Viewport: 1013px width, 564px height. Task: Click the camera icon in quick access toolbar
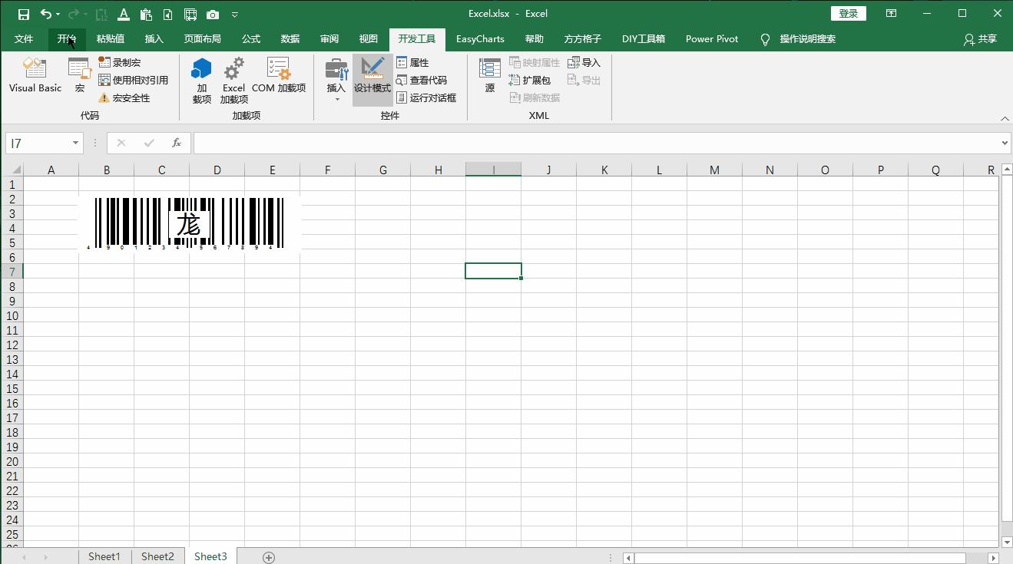[213, 14]
